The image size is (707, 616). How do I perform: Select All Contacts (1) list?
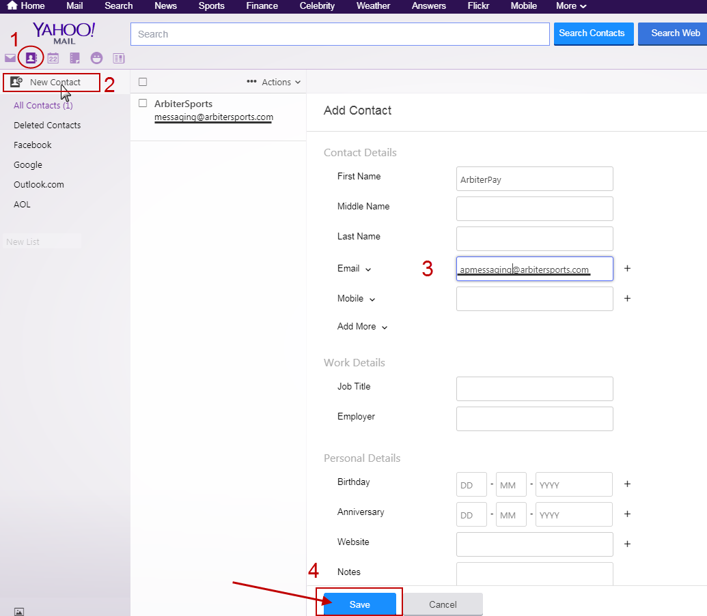(x=43, y=105)
